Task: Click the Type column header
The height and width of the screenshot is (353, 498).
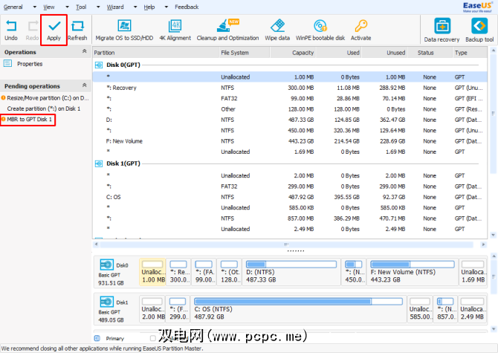Action: pos(470,53)
